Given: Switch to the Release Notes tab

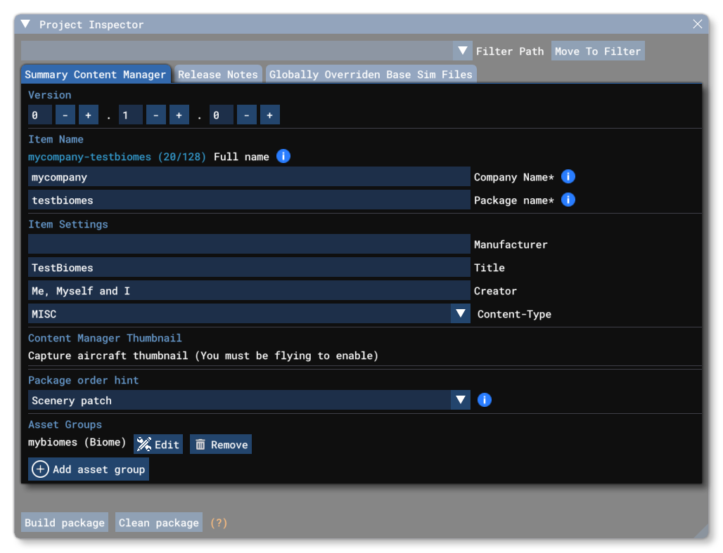Looking at the screenshot, I should (217, 74).
